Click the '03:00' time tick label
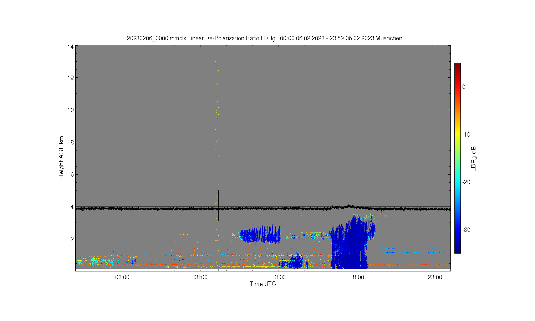Screen dimensions: 535x321 122,277
